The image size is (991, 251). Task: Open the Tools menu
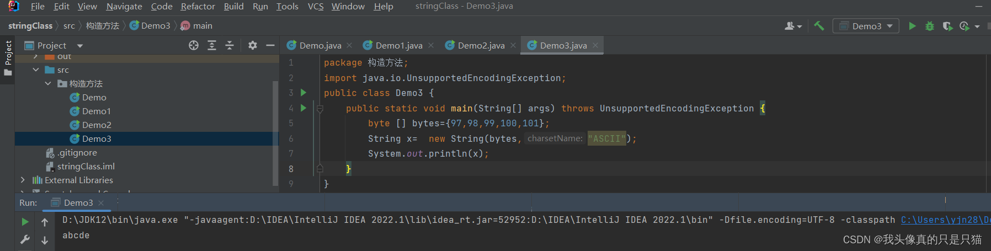pyautogui.click(x=287, y=6)
